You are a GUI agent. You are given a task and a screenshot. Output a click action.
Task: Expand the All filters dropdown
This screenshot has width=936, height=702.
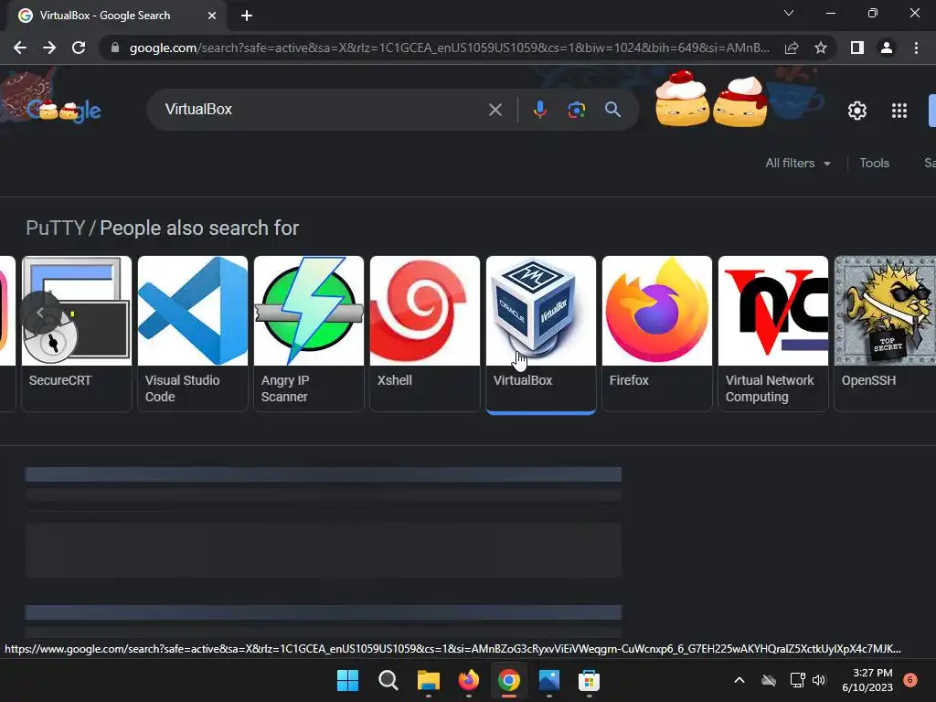pyautogui.click(x=797, y=163)
